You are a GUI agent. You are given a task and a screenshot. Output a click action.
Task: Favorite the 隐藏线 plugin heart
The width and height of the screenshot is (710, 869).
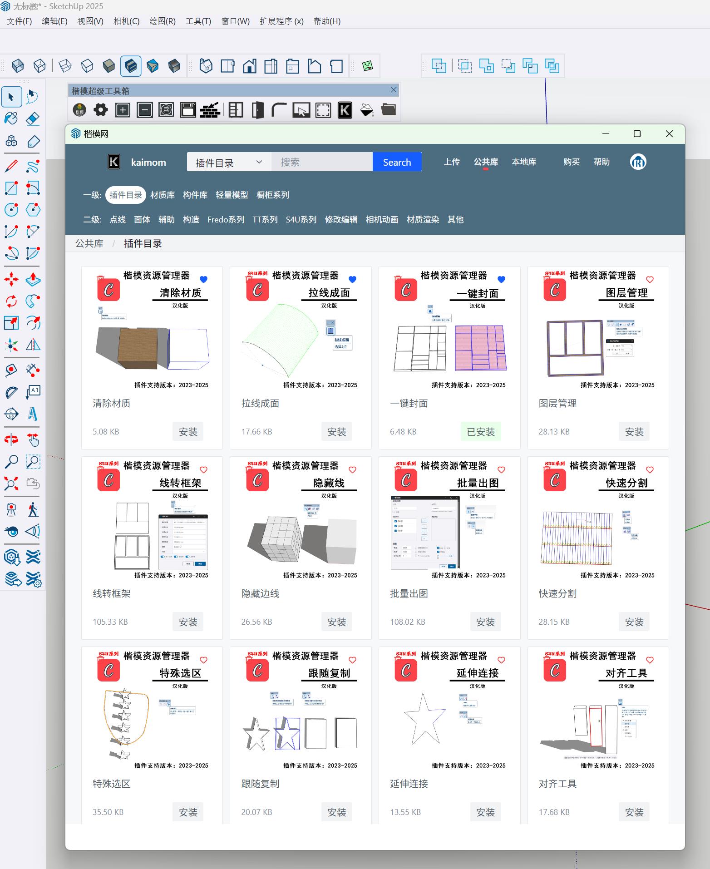352,469
